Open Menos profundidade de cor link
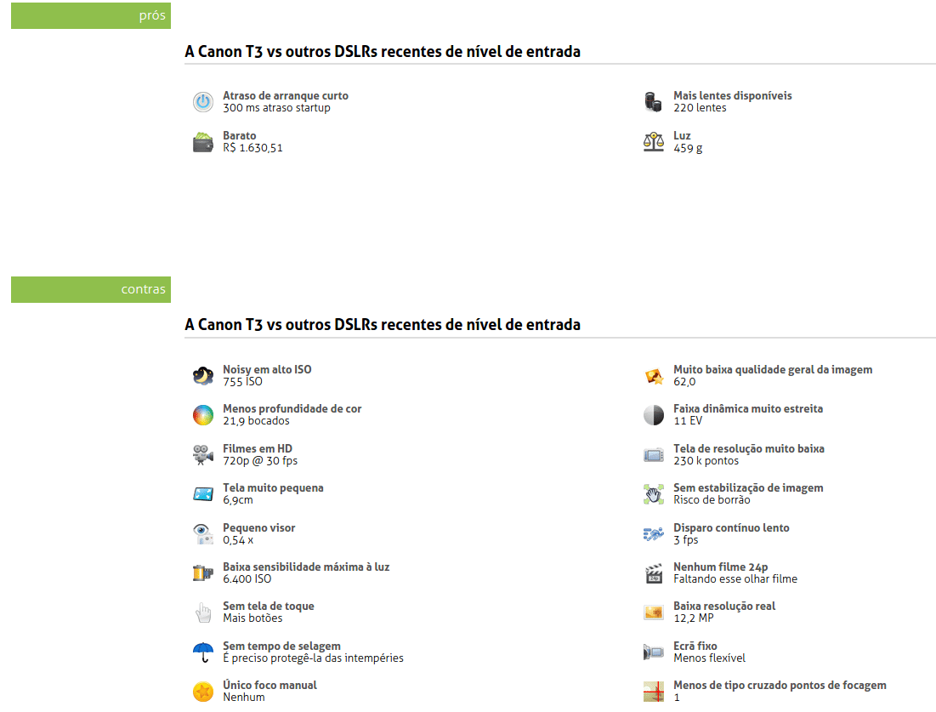Image resolution: width=936 pixels, height=712 pixels. click(x=292, y=409)
